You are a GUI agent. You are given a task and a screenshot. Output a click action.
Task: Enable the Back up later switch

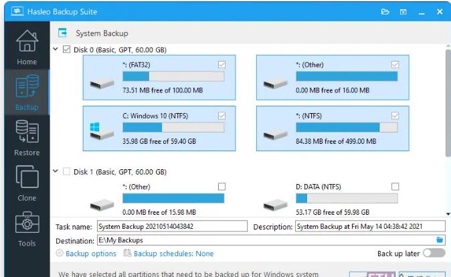434,253
